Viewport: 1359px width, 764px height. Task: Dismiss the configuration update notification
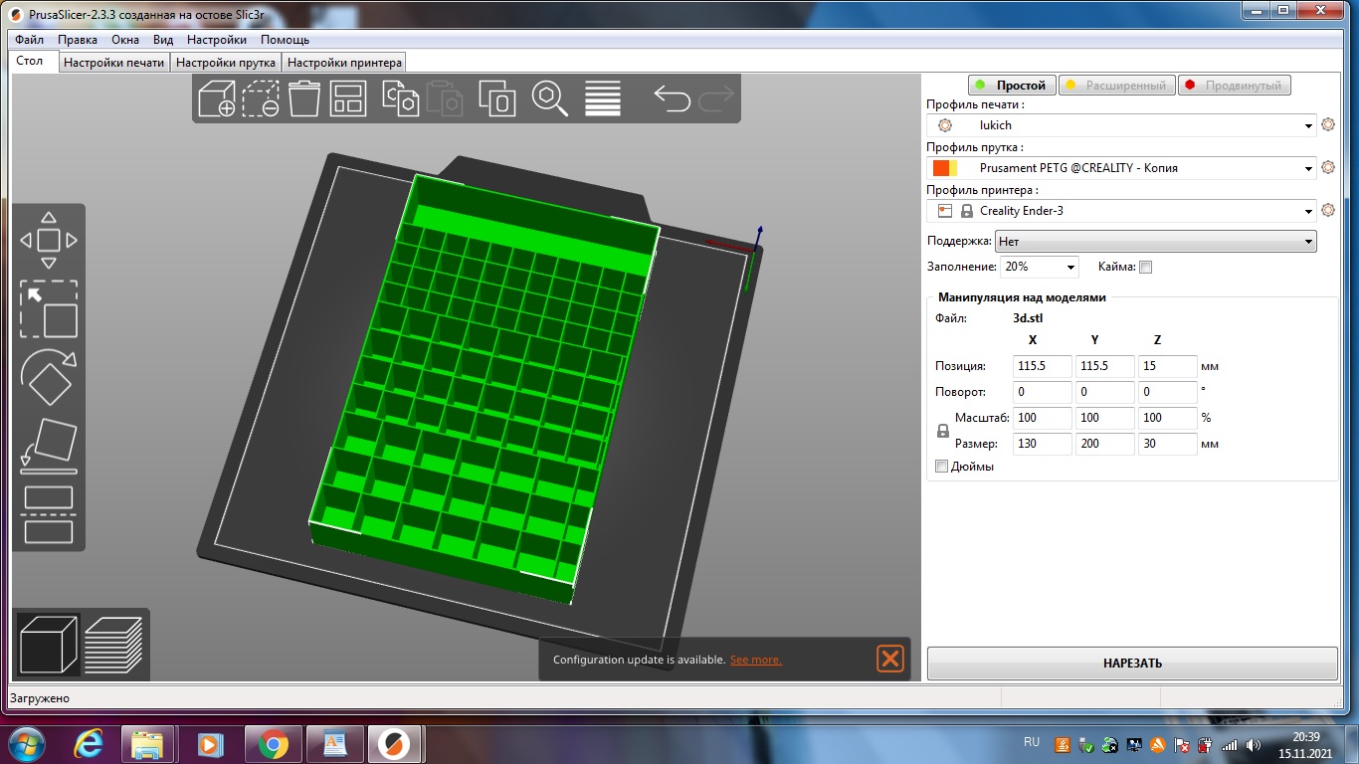tap(890, 659)
